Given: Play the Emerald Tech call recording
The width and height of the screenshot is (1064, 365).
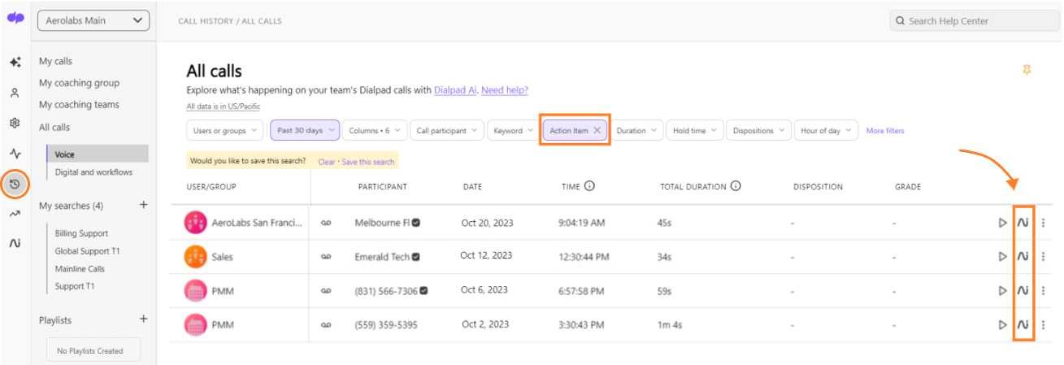Looking at the screenshot, I should click(x=1002, y=256).
